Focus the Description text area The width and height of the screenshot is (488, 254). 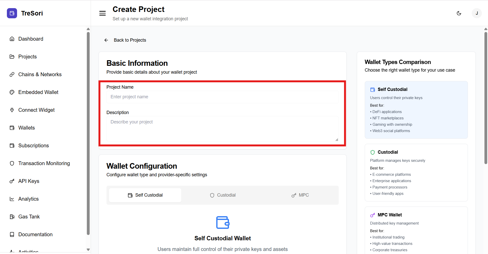[222, 129]
